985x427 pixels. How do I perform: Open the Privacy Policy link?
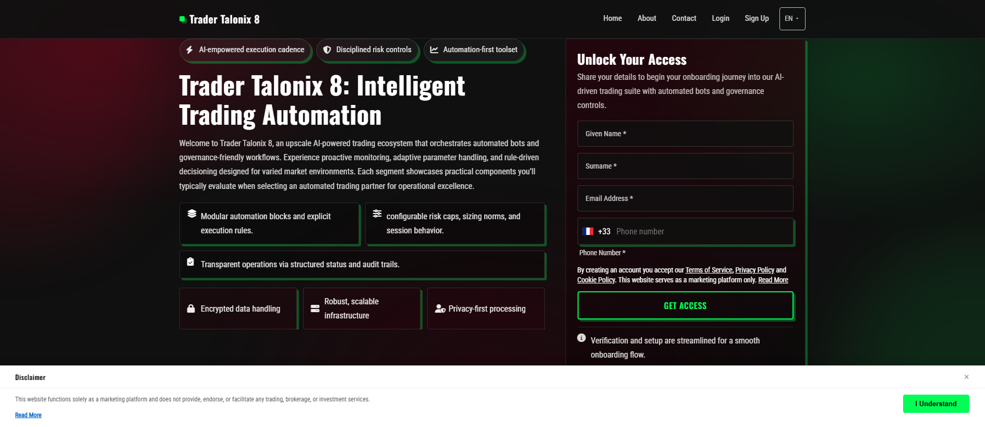pyautogui.click(x=754, y=270)
